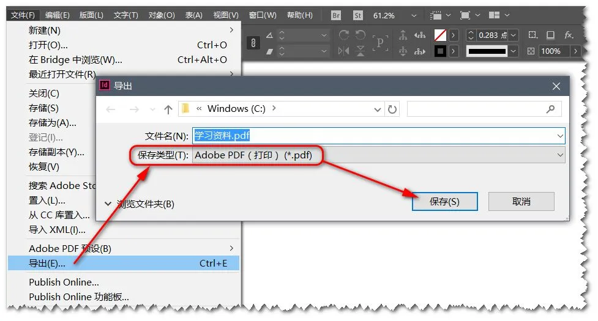Go up one folder with the up arrow

(168, 109)
